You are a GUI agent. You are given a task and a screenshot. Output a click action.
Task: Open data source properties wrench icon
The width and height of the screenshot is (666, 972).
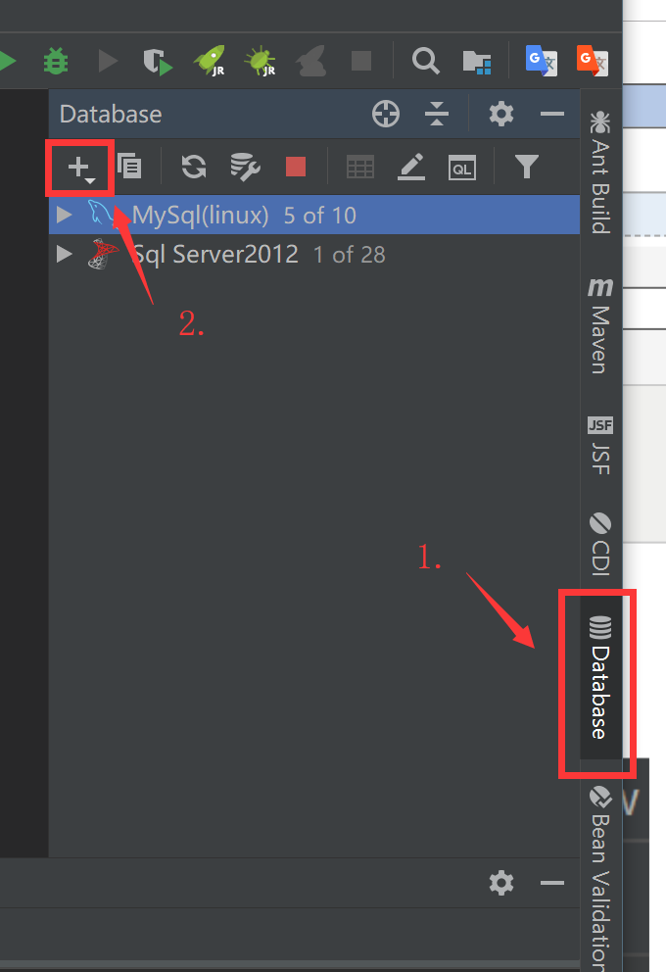coord(245,167)
